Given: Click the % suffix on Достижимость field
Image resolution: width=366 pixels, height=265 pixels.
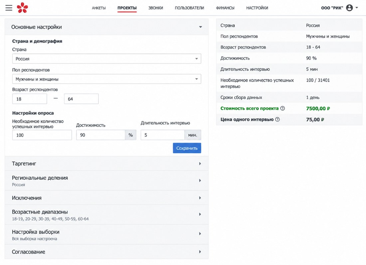Looking at the screenshot, I should click(x=131, y=135).
